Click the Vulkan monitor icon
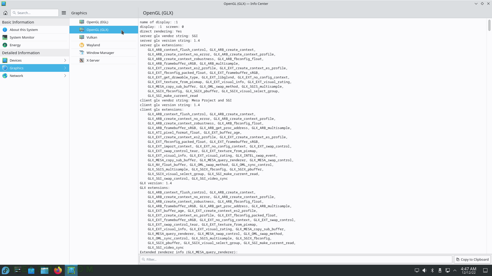The height and width of the screenshot is (276, 492). click(x=82, y=37)
